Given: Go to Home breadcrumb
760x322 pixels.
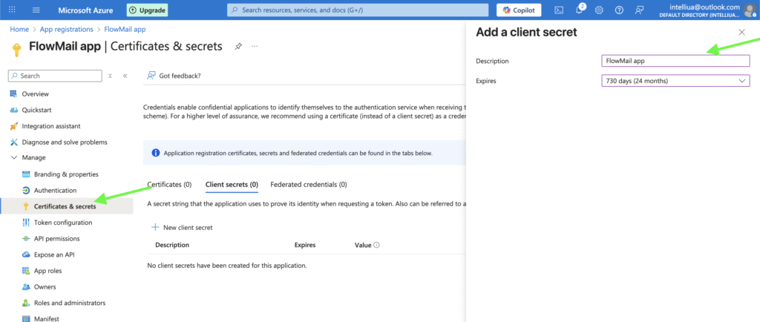Looking at the screenshot, I should pyautogui.click(x=19, y=29).
